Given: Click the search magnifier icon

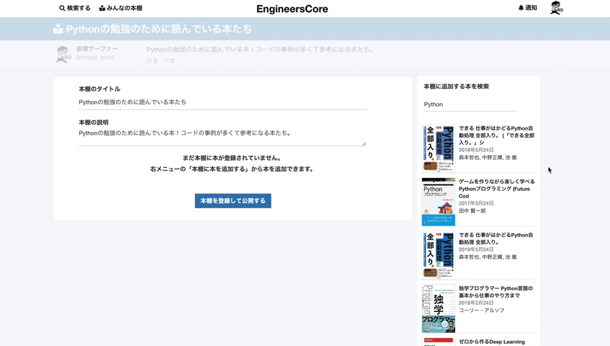Looking at the screenshot, I should coord(62,8).
